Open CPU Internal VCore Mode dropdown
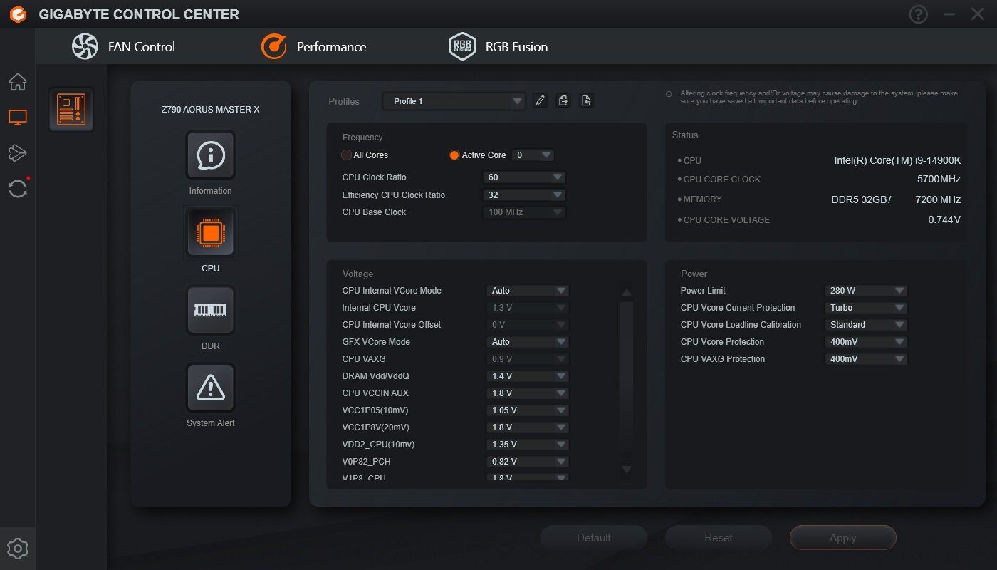The height and width of the screenshot is (570, 997). point(528,291)
